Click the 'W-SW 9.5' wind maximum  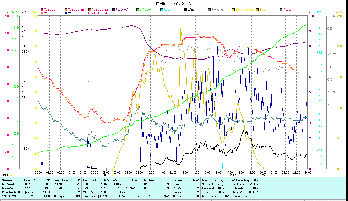click(133, 188)
